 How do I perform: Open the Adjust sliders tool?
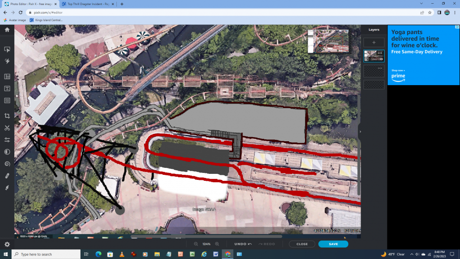coord(7,140)
